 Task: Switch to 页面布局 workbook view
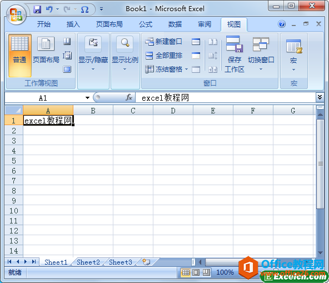(x=46, y=51)
